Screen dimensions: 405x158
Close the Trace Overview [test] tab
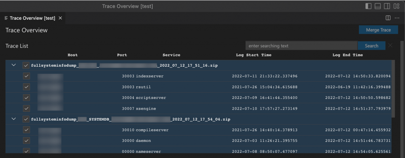(60, 18)
